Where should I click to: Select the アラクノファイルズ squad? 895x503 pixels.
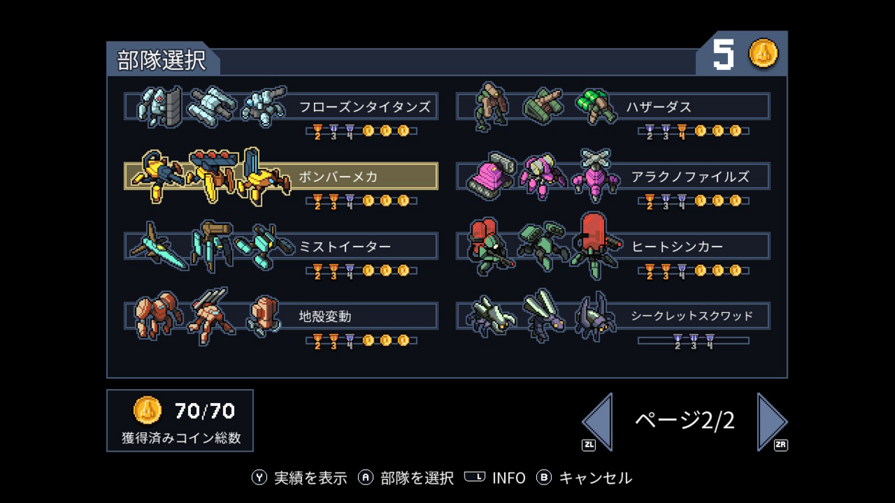613,177
